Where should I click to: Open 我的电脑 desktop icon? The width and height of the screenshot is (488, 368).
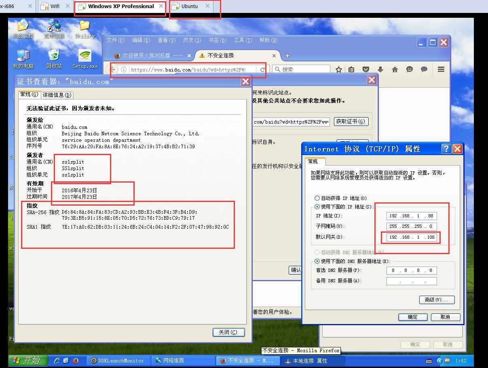pos(23,59)
